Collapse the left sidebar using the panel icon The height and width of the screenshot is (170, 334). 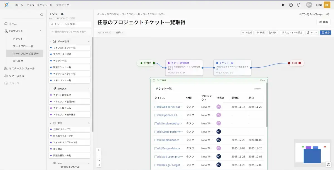tap(41, 14)
